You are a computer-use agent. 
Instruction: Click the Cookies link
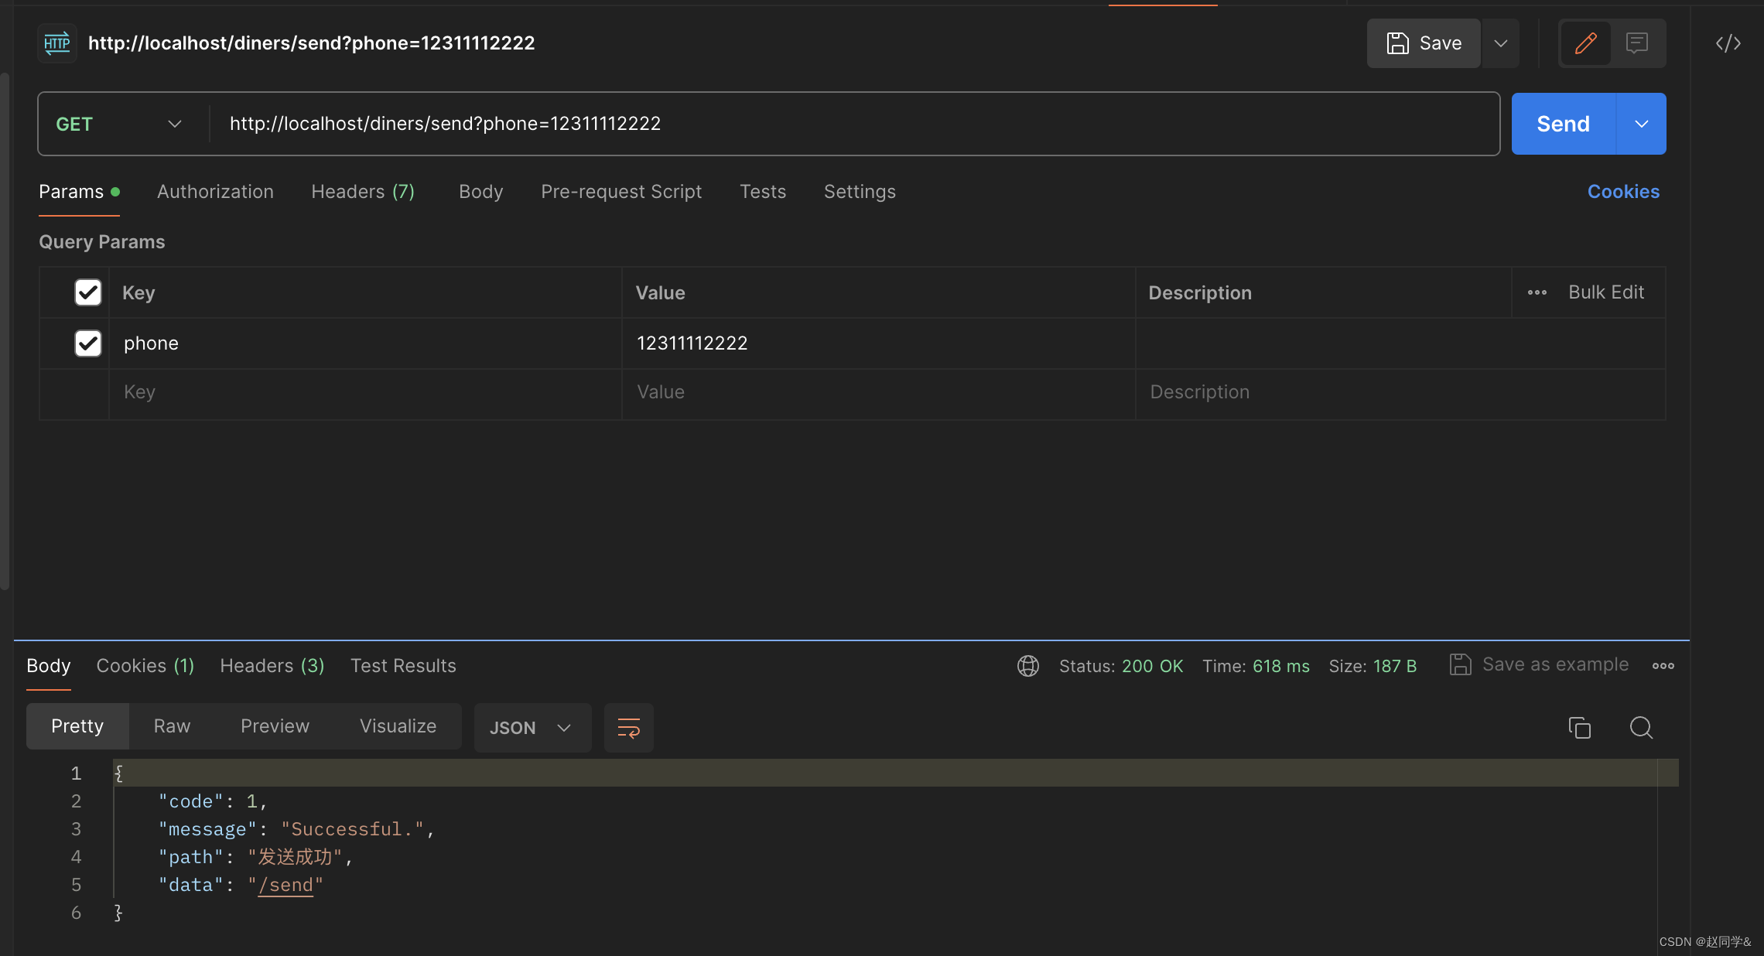click(x=1623, y=192)
